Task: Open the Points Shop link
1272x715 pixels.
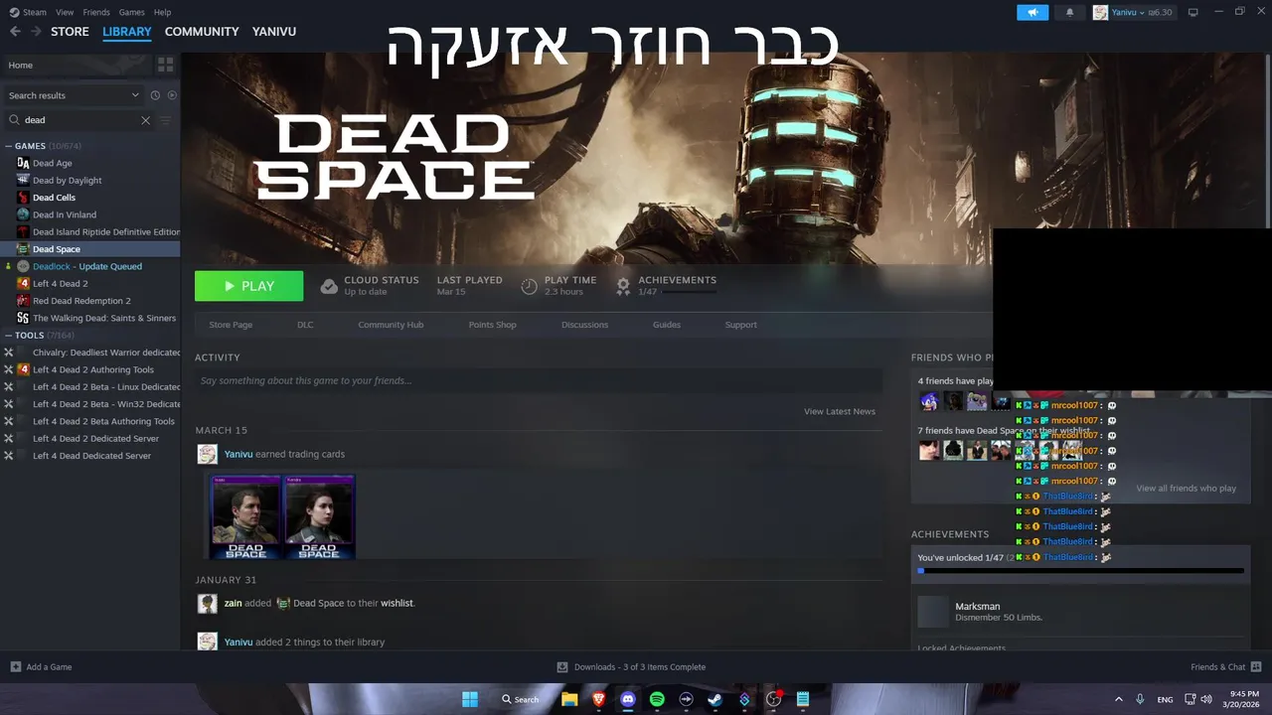Action: point(492,325)
